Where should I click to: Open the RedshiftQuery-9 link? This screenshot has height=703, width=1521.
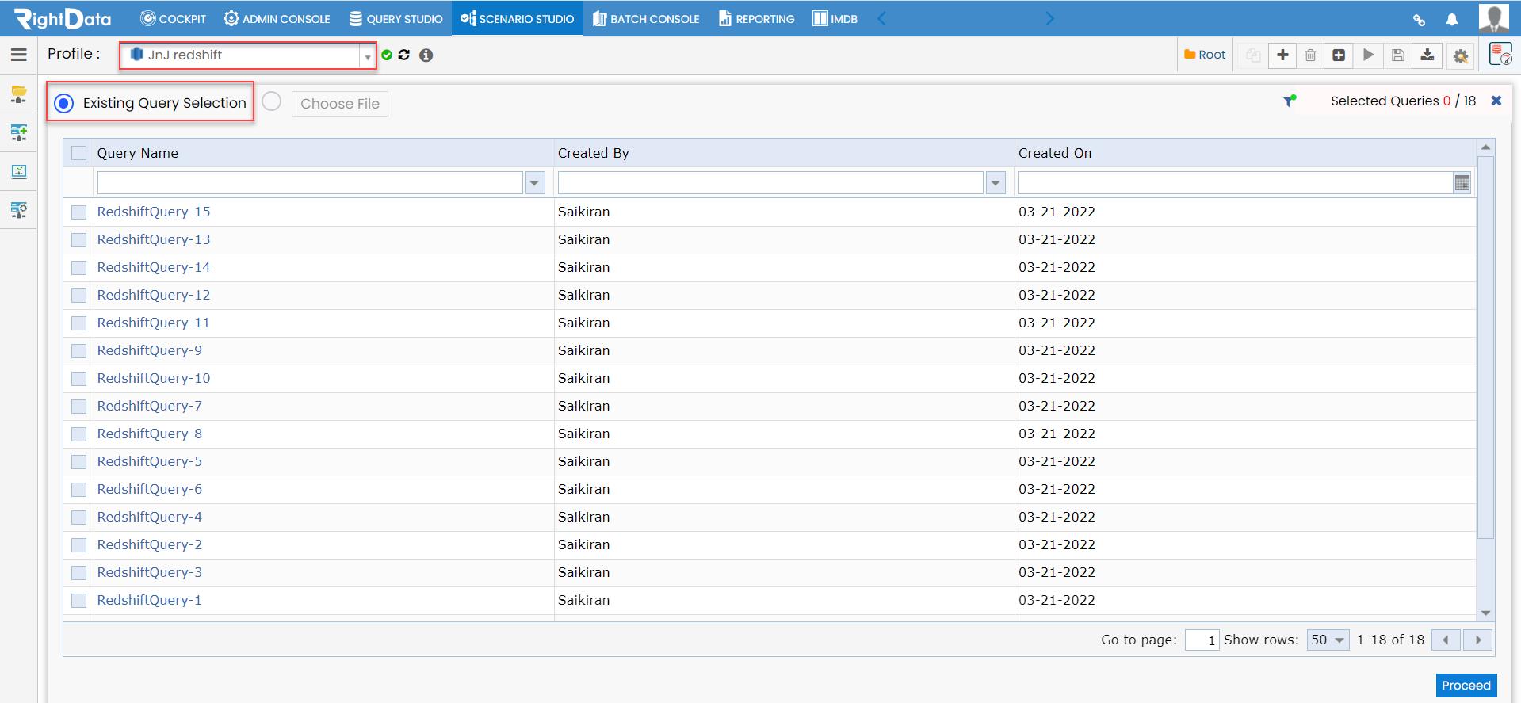tap(150, 350)
